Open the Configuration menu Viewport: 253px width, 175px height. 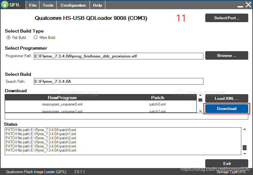pyautogui.click(x=73, y=5)
